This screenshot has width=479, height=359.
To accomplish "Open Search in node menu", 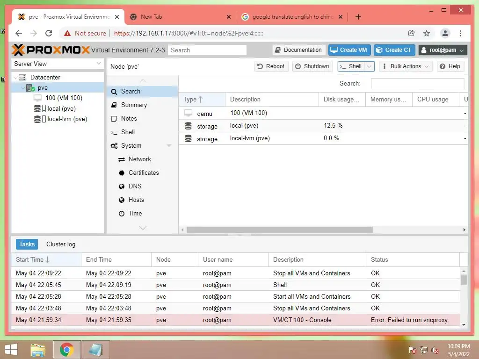I will (142, 91).
